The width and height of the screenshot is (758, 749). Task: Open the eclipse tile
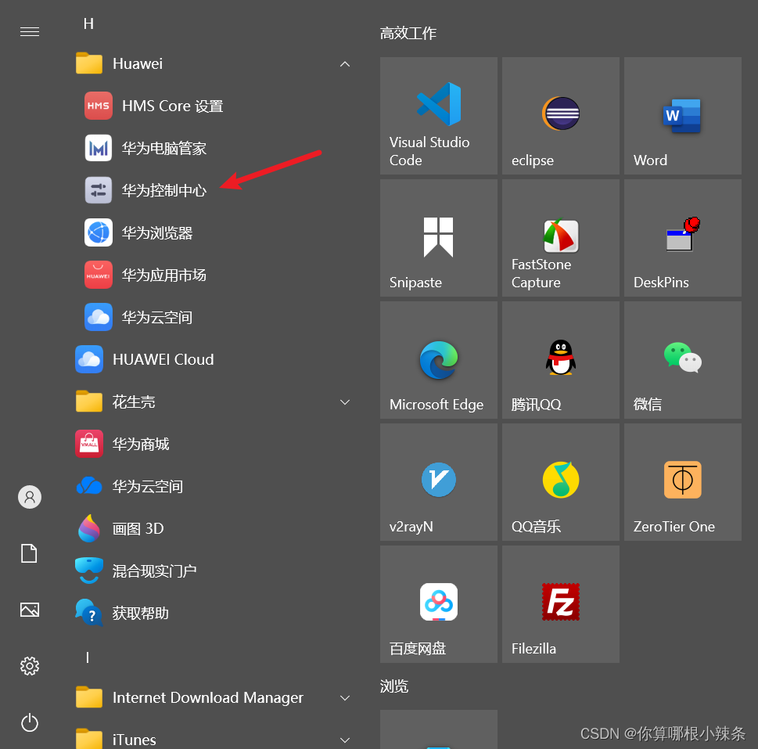[561, 116]
